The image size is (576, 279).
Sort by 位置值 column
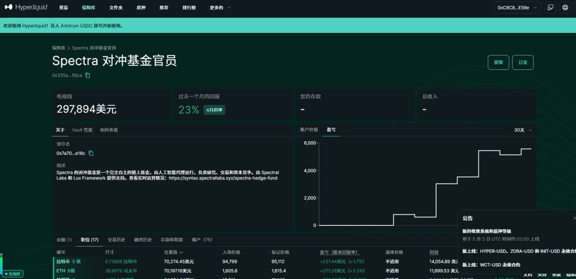173,252
